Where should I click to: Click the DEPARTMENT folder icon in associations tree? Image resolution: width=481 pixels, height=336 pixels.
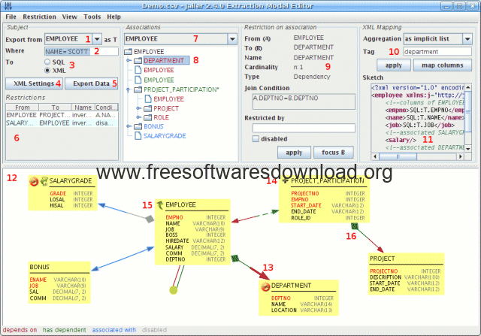pyautogui.click(x=138, y=61)
